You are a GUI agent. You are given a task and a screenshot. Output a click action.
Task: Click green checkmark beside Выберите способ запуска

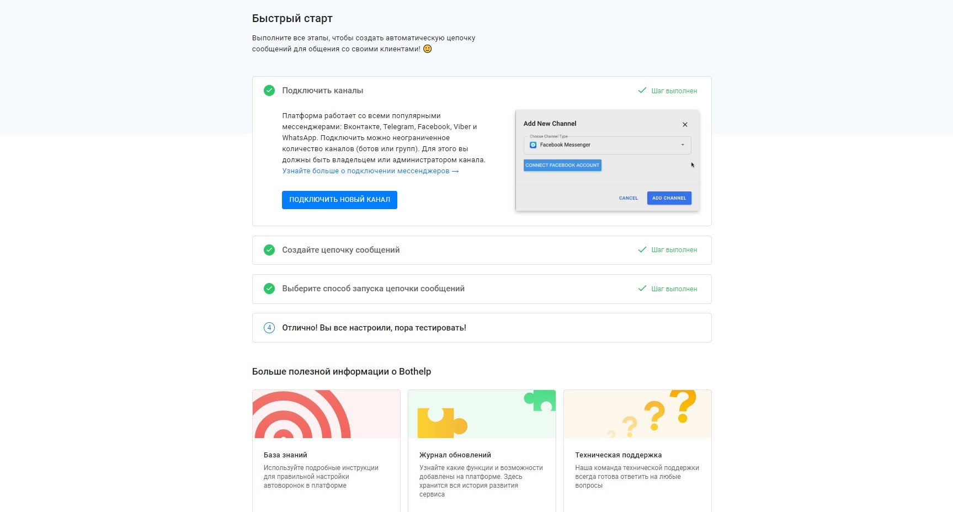pyautogui.click(x=269, y=289)
